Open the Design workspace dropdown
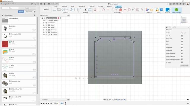 click(x=46, y=9)
